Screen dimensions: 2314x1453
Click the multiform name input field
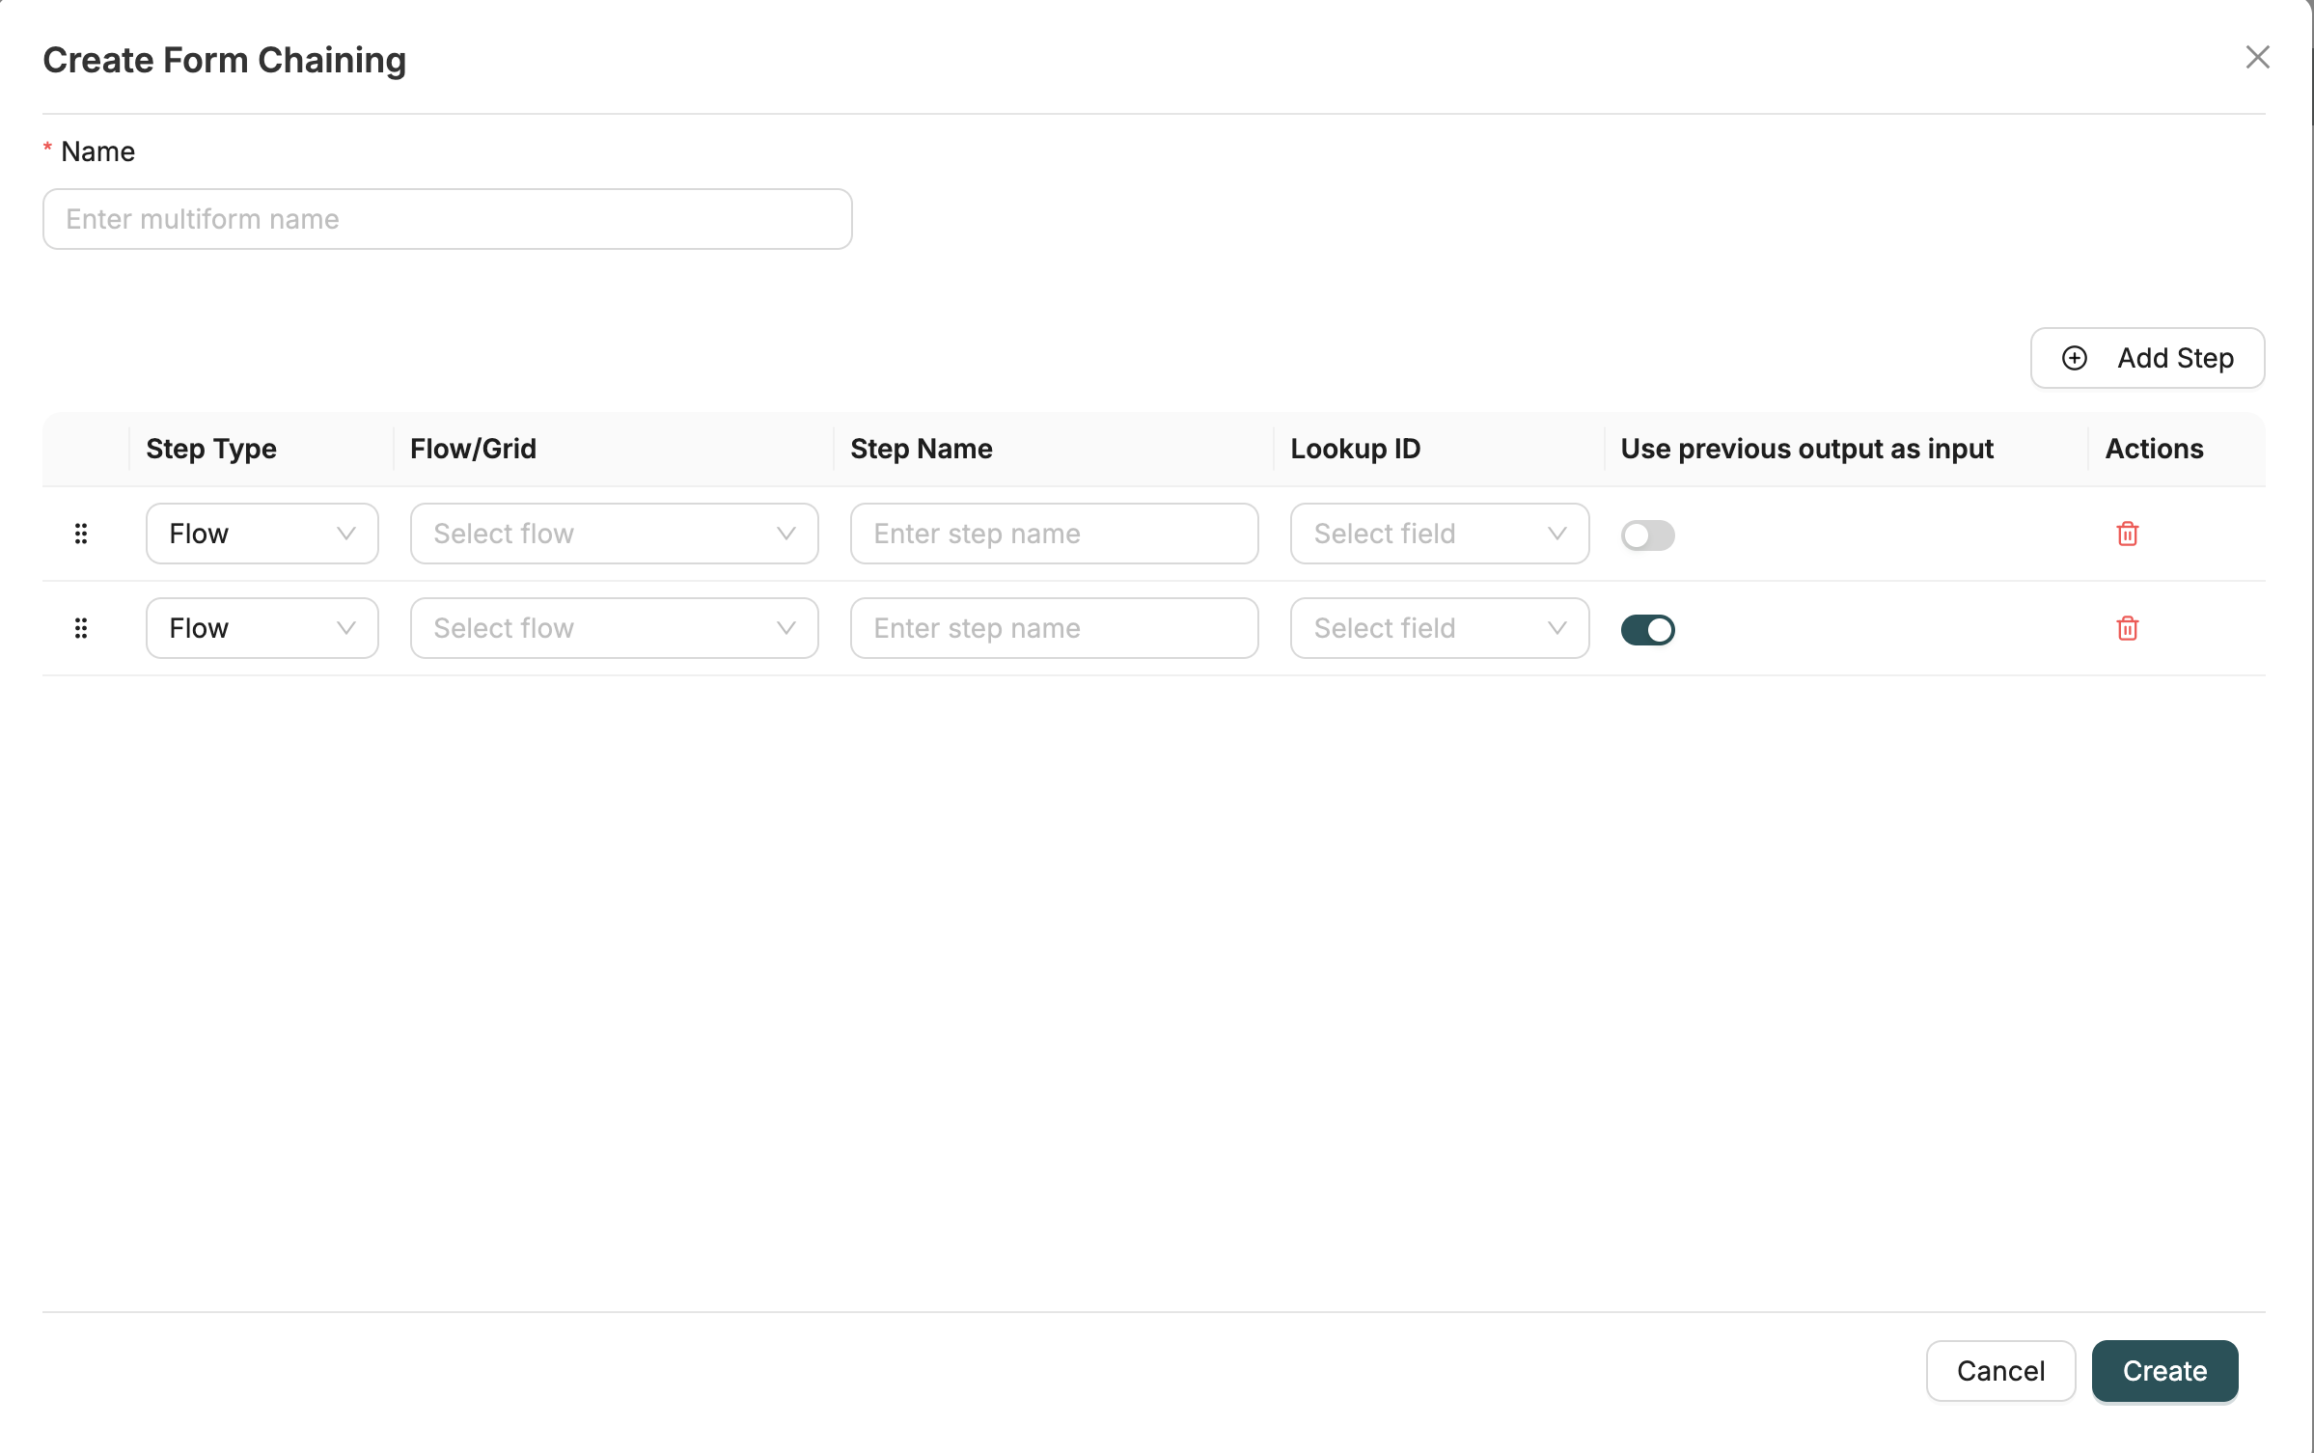447,219
